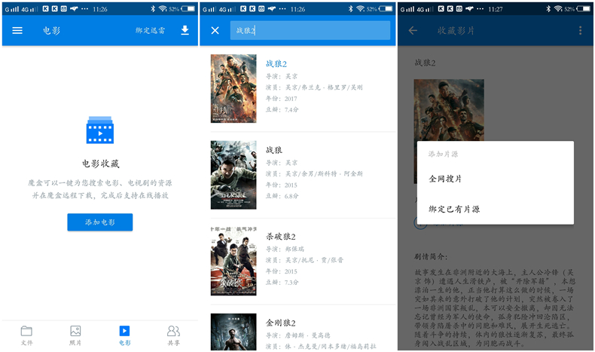Open the three-dot overflow menu
Image resolution: width=595 pixels, height=352 pixels.
[580, 31]
